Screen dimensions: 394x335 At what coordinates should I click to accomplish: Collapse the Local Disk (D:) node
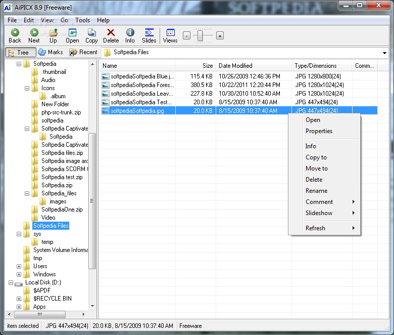(x=11, y=283)
